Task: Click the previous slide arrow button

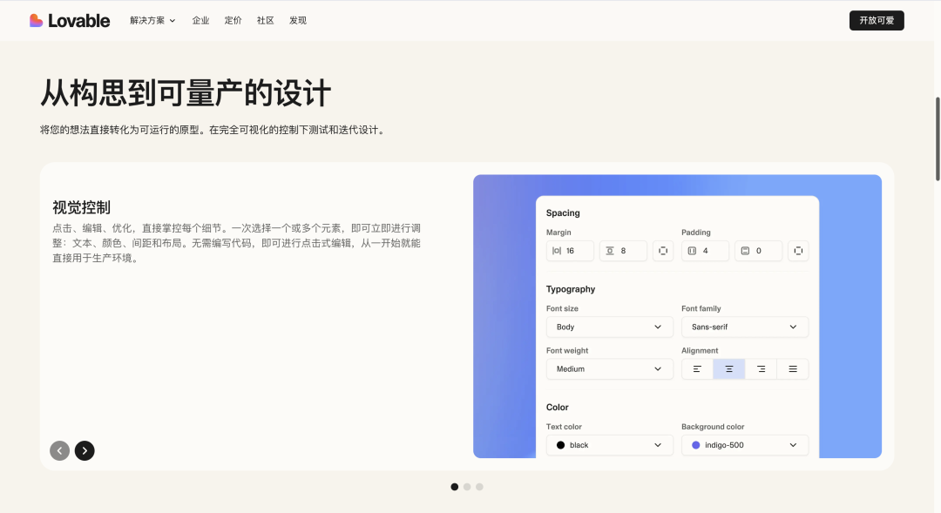Action: (59, 450)
